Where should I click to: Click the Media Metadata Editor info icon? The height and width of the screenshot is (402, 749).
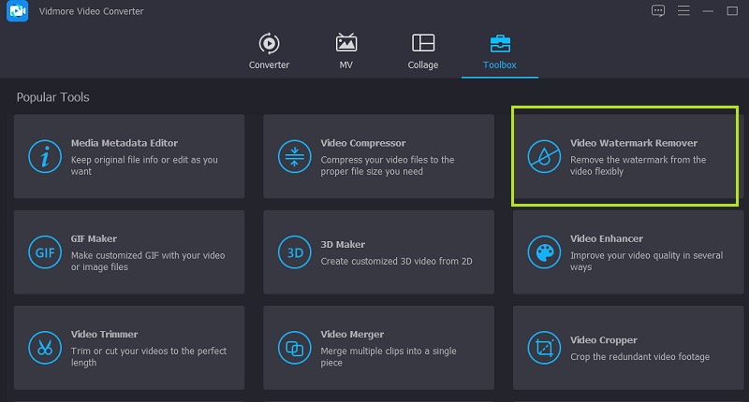pos(44,157)
